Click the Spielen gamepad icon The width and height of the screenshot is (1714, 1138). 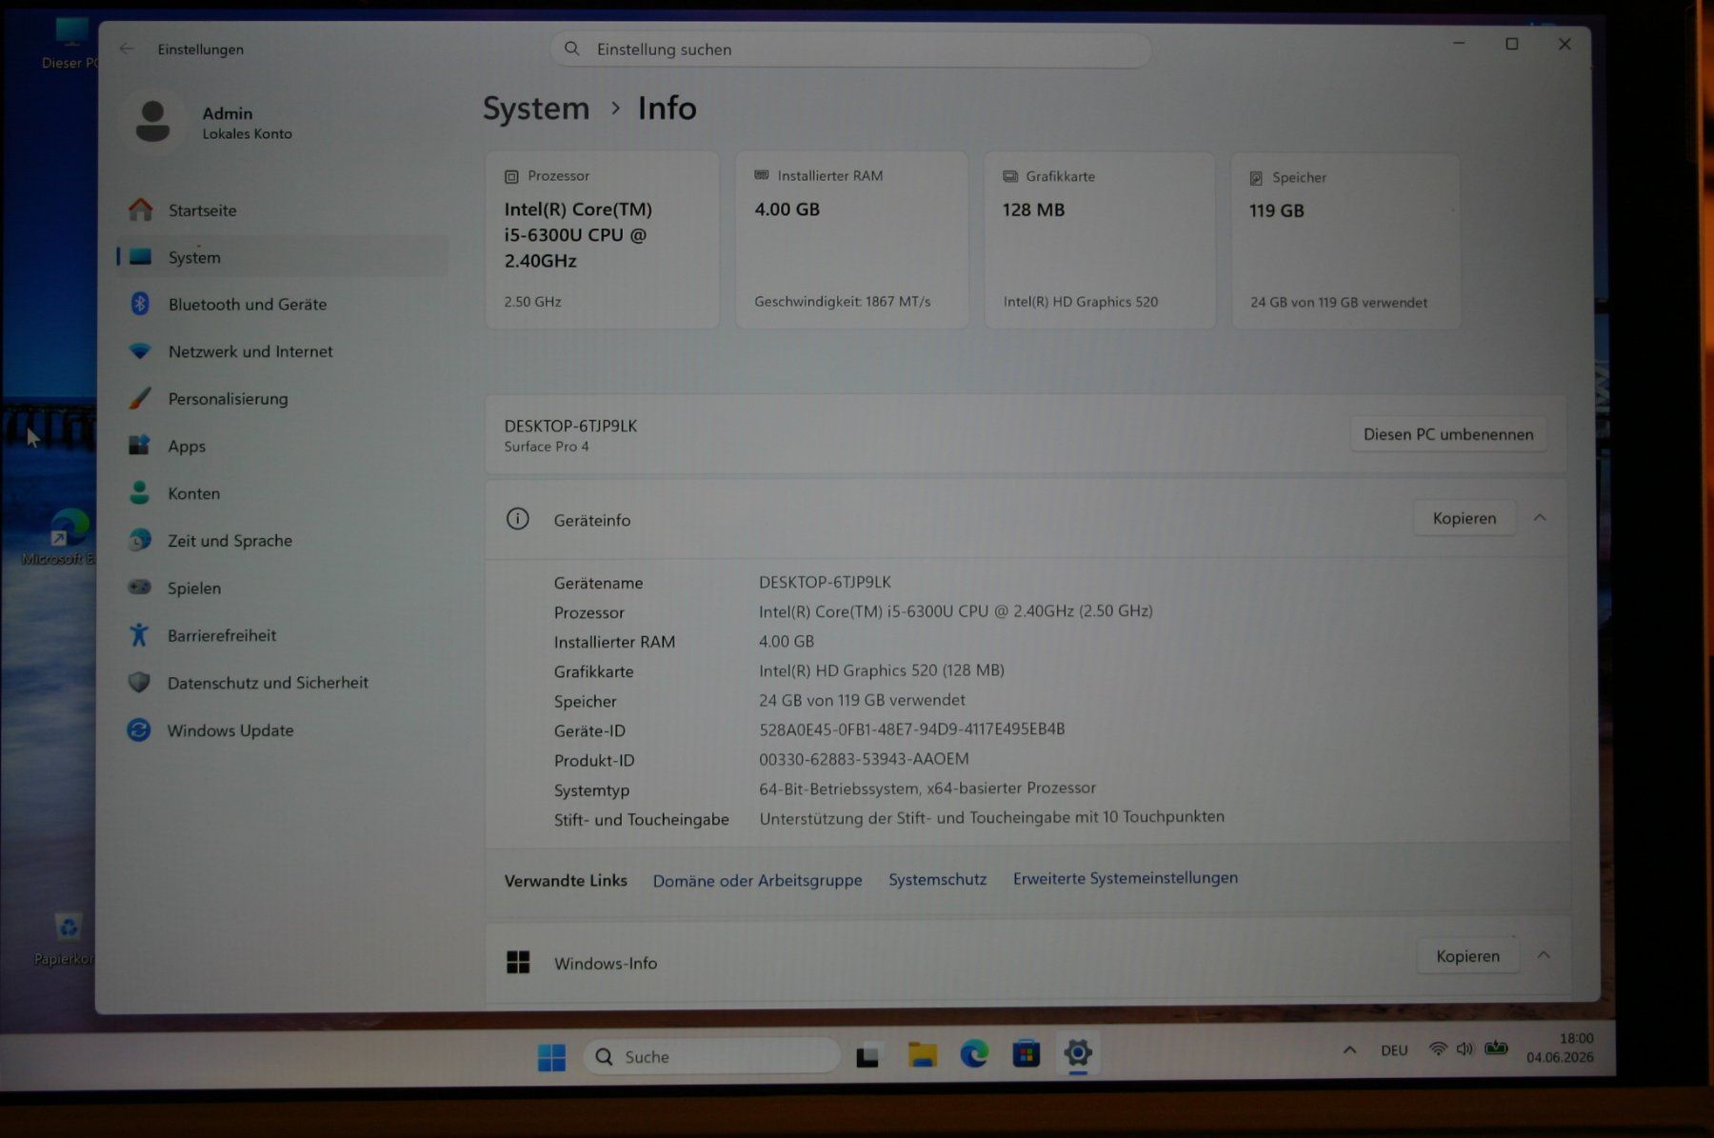[x=140, y=588]
